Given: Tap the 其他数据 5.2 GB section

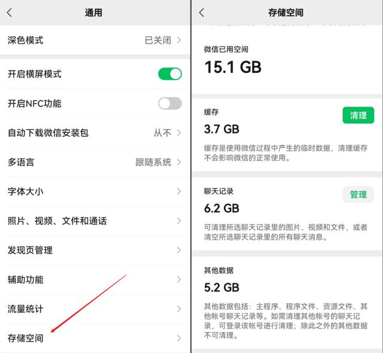Looking at the screenshot, I should click(286, 303).
